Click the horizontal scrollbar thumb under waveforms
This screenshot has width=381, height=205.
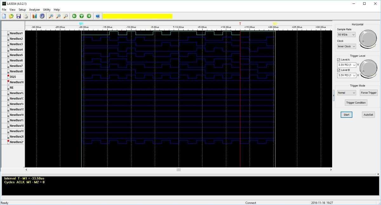pos(178,170)
